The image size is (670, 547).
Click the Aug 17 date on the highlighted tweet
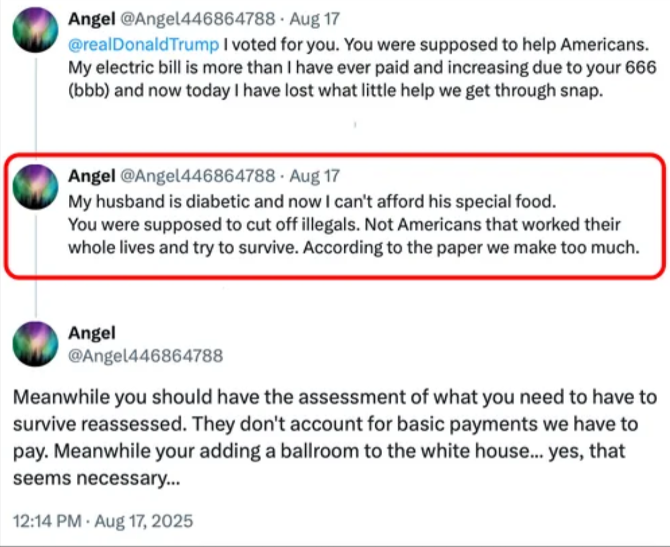point(315,176)
